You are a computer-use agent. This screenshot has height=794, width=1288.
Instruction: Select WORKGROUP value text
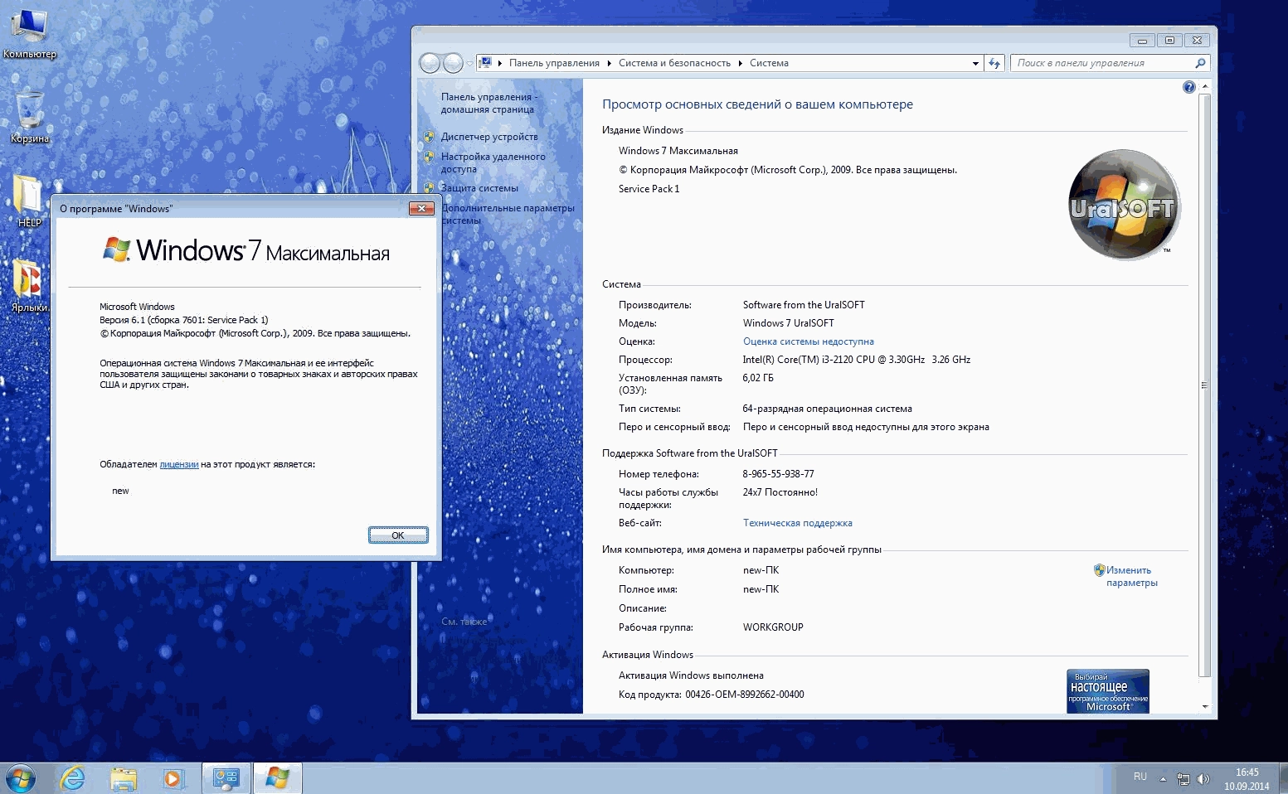pos(773,627)
